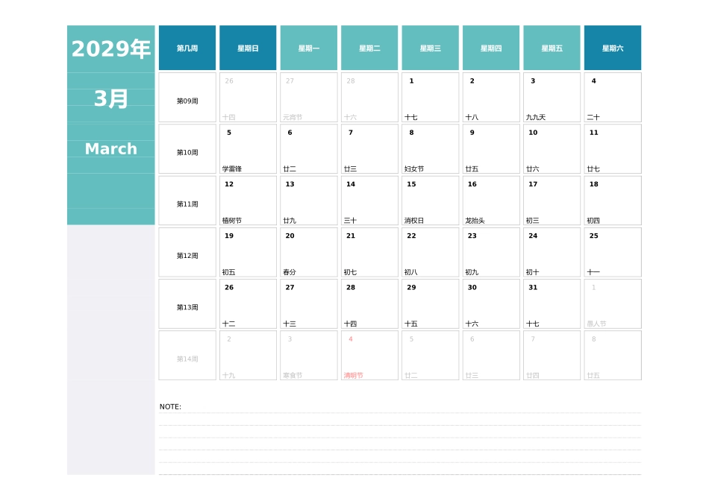
Task: Click the 星期五 column header
Action: [552, 48]
